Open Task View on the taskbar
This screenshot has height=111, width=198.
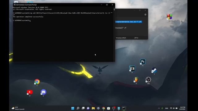coord(83,108)
